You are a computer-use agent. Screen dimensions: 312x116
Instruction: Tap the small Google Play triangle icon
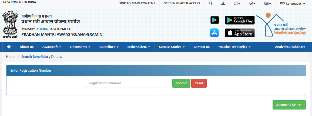coord(214,20)
